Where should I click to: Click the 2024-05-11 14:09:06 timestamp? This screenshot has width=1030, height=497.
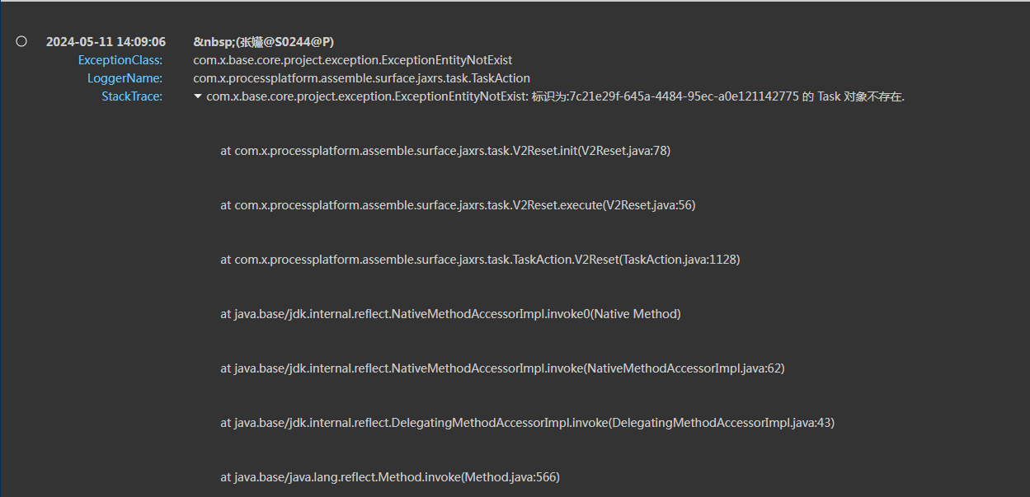106,42
